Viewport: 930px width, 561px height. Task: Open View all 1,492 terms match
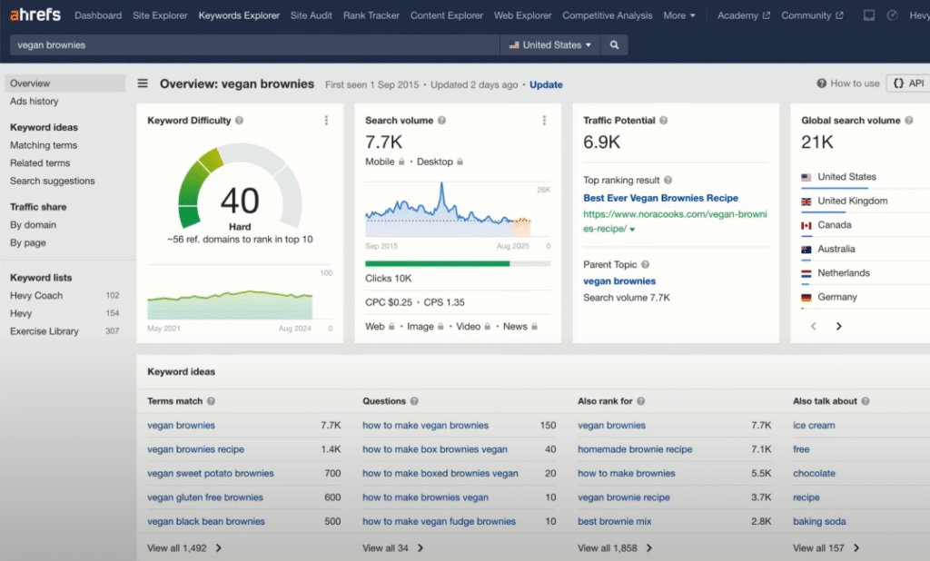click(184, 548)
